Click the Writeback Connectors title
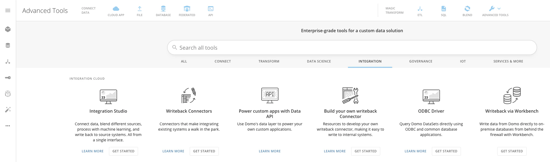 189,111
